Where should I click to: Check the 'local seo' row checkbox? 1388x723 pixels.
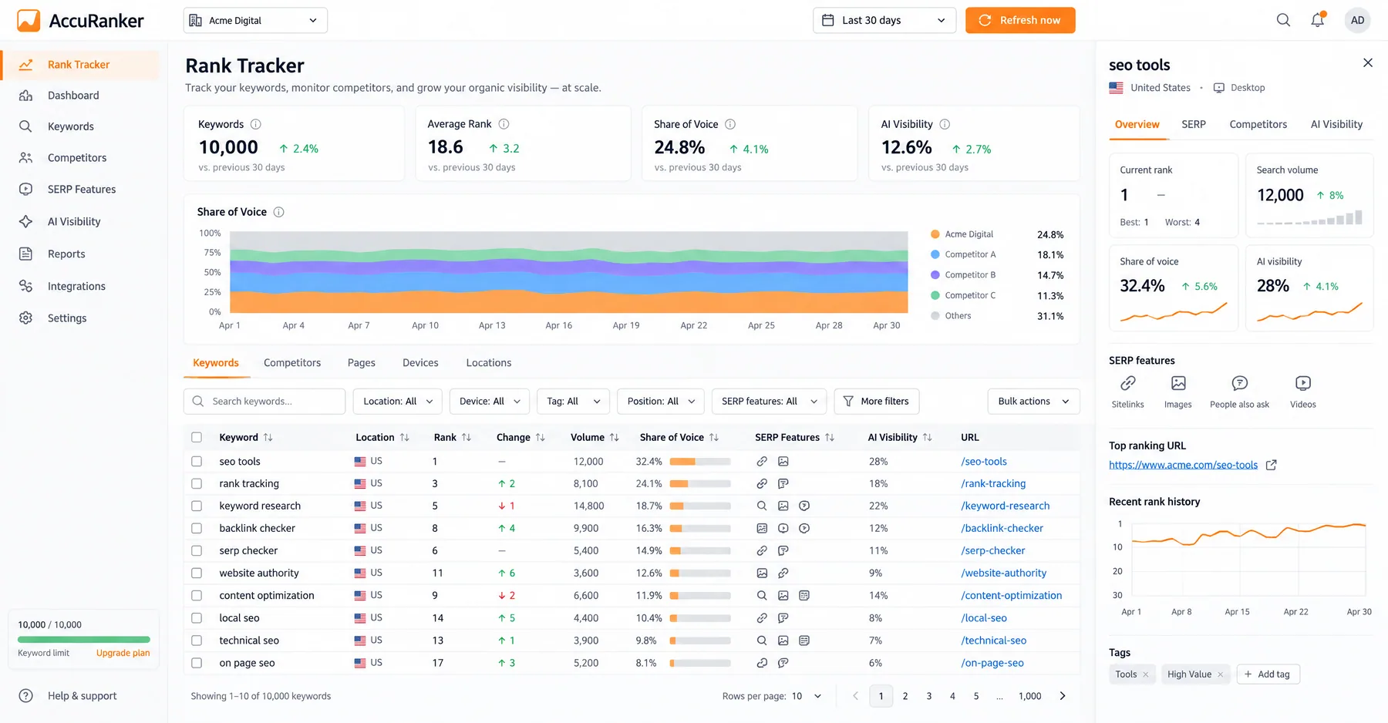(x=197, y=618)
